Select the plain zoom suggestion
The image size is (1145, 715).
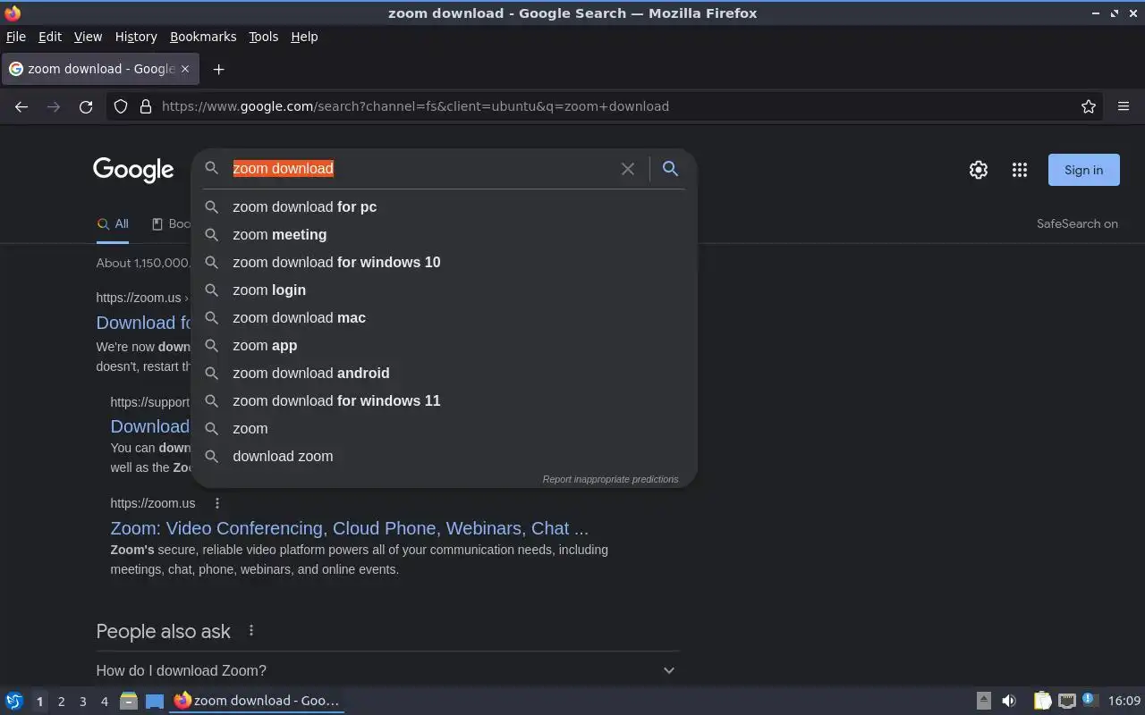[x=445, y=428]
